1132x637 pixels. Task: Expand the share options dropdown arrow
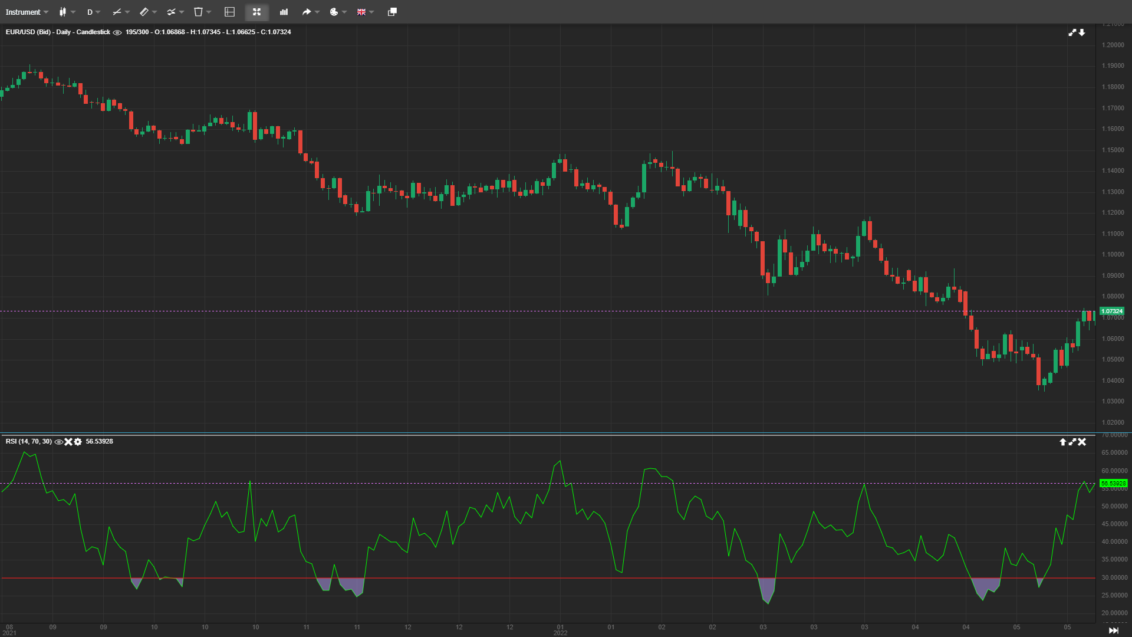pyautogui.click(x=317, y=12)
